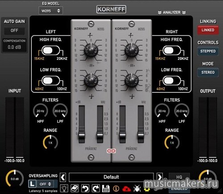Click the bug report icon

click(x=137, y=189)
